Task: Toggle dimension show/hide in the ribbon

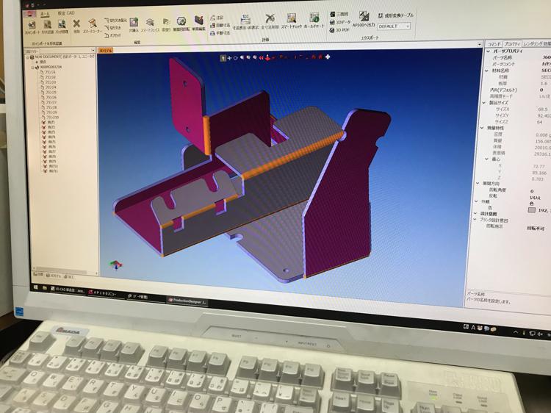Action: (245, 21)
